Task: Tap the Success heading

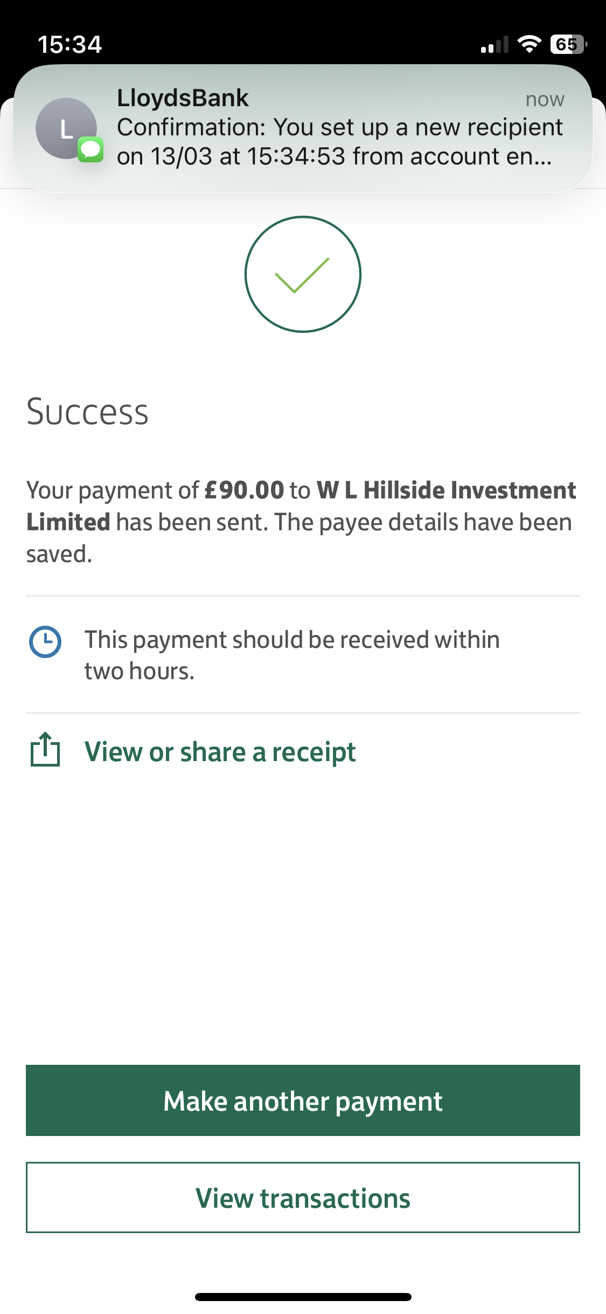Action: (x=87, y=412)
